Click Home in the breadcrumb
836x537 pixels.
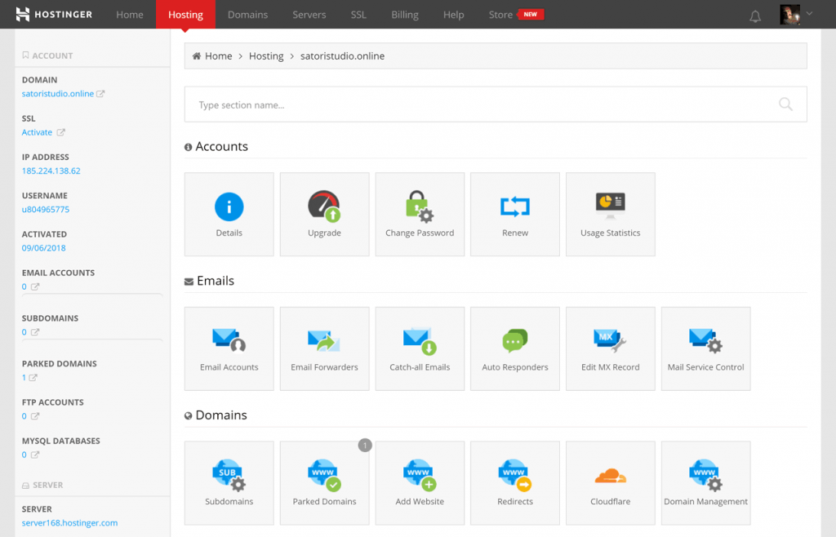coord(218,56)
